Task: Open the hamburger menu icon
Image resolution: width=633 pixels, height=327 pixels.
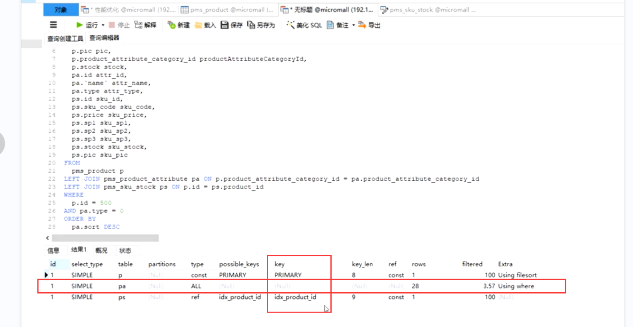Action: click(x=53, y=25)
